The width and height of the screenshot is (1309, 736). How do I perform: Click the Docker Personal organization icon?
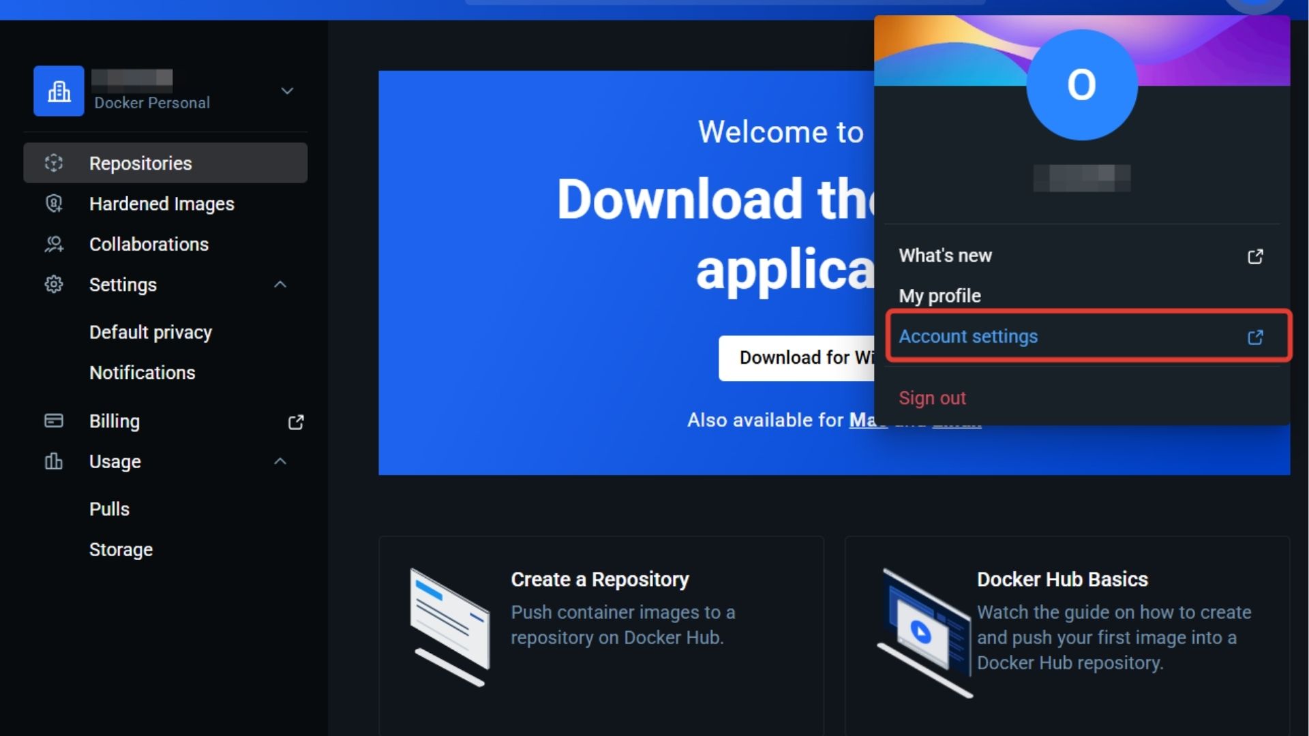[59, 91]
